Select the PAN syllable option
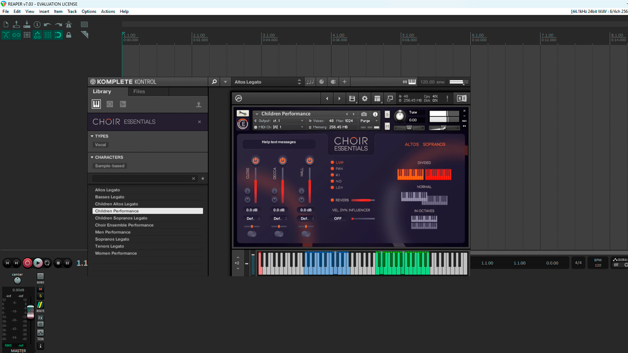The width and height of the screenshot is (628, 353). [x=337, y=169]
